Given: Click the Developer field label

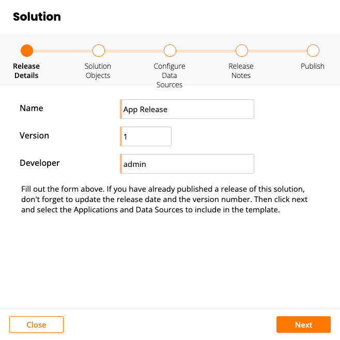Looking at the screenshot, I should point(40,163).
